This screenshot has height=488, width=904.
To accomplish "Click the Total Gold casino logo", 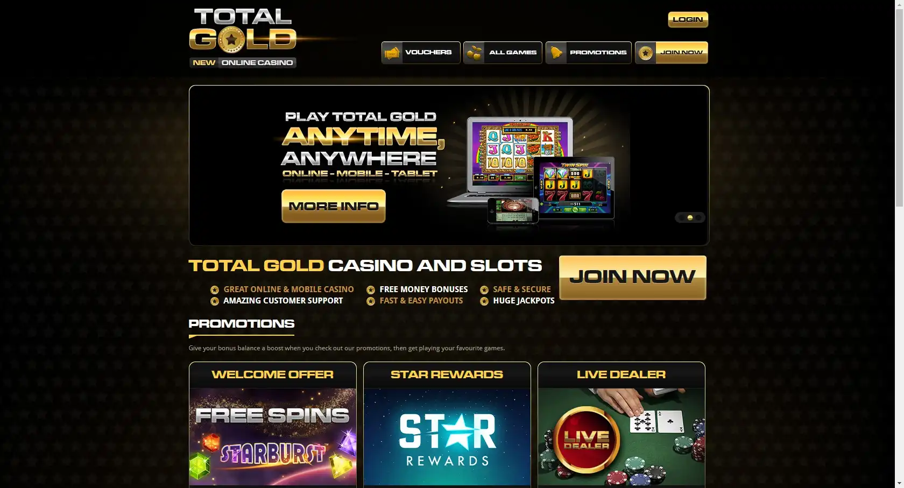I will pos(243,38).
